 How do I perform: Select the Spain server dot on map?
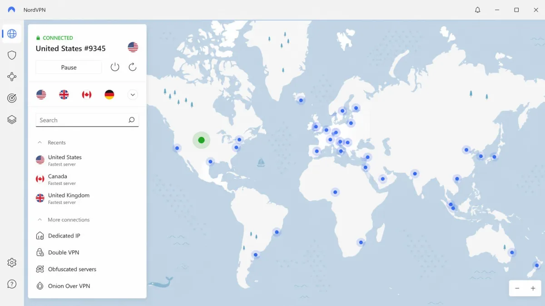(x=317, y=151)
